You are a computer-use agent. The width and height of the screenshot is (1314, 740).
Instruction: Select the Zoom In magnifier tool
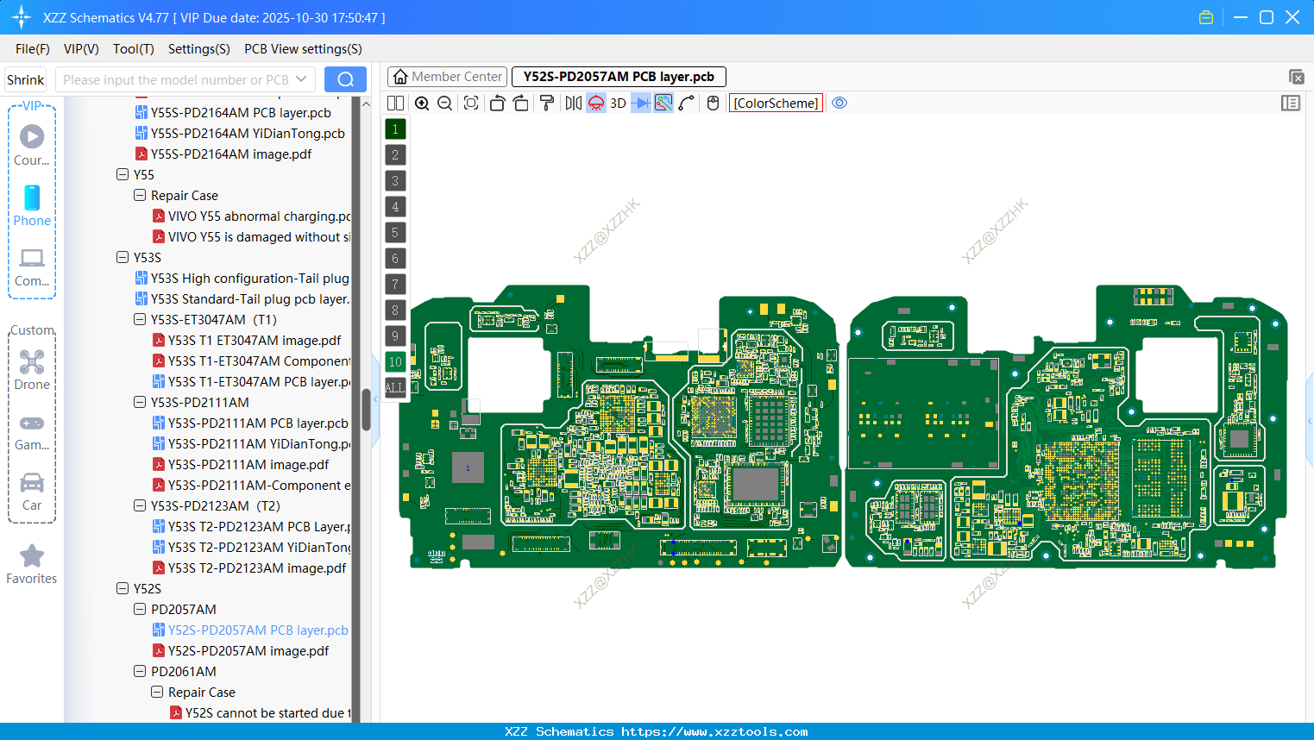[x=422, y=103]
